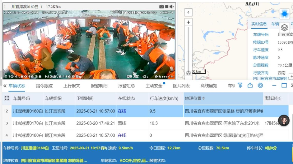Open the 报警明细 tab

(x=99, y=86)
